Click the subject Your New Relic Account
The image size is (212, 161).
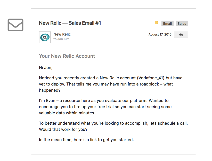67,56
